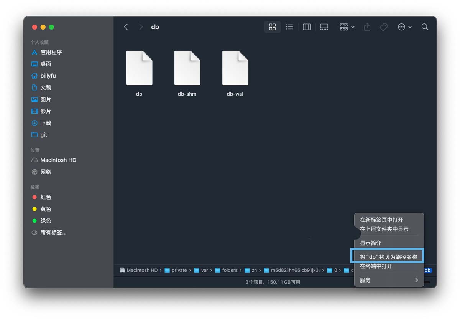Open the 下载 folder in the sidebar
The height and width of the screenshot is (319, 460).
point(46,123)
